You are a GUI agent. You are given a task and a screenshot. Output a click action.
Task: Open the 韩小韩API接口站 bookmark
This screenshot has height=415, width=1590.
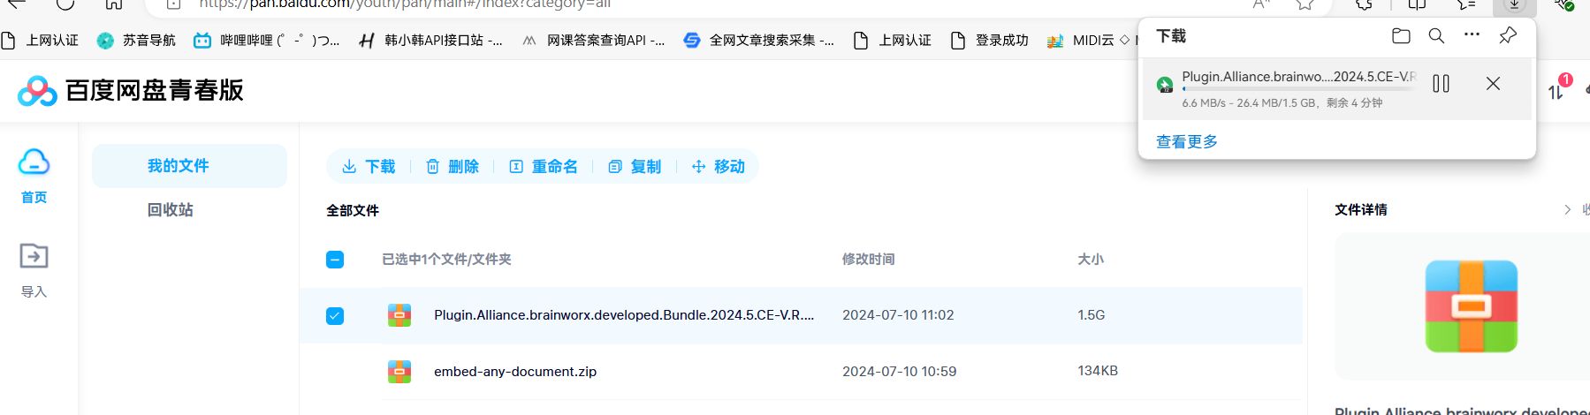coord(430,41)
